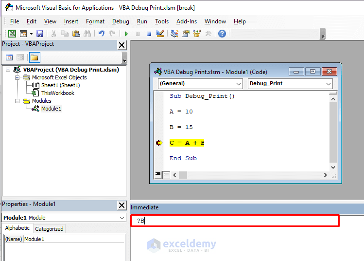This screenshot has height=261, width=364.
Task: Collapse the VBAProject root tree node
Action: pyautogui.click(x=8, y=70)
